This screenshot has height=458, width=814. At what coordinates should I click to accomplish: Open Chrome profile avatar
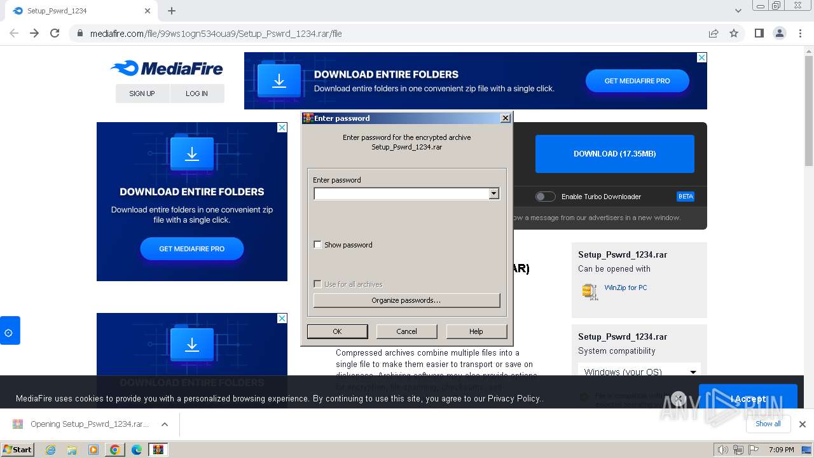tap(779, 33)
